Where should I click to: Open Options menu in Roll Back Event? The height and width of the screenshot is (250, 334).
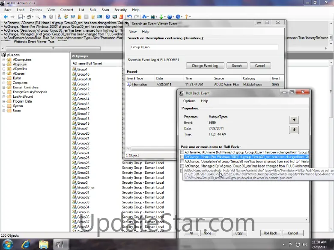click(189, 101)
